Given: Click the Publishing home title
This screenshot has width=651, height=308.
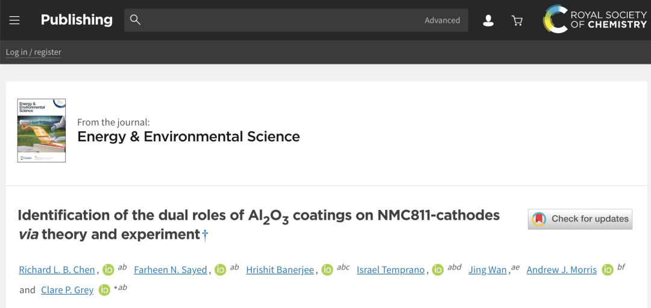Looking at the screenshot, I should point(77,20).
